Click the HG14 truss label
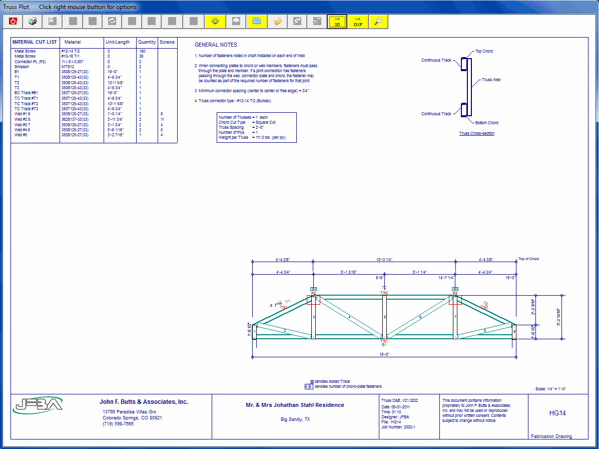 (x=557, y=413)
